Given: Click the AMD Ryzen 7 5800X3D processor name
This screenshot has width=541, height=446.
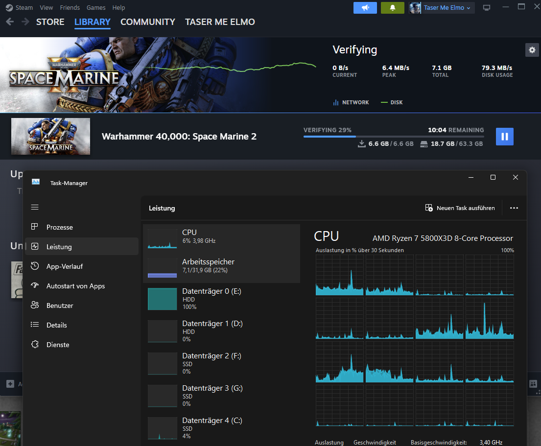Looking at the screenshot, I should click(443, 238).
